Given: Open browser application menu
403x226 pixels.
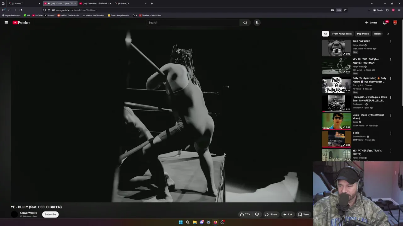Looking at the screenshot, I should pos(399,10).
